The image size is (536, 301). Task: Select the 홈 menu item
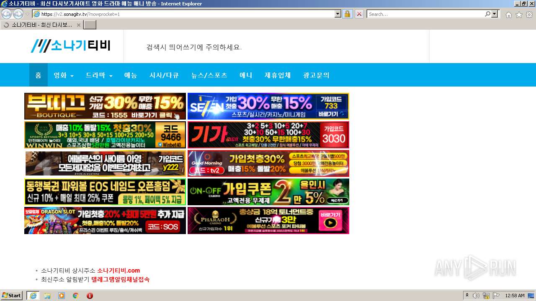pyautogui.click(x=38, y=75)
